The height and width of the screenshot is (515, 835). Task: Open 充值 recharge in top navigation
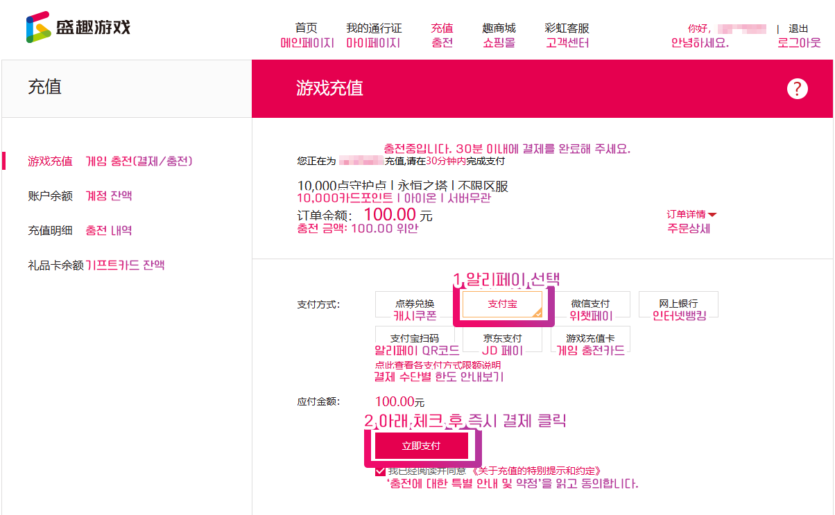[442, 28]
